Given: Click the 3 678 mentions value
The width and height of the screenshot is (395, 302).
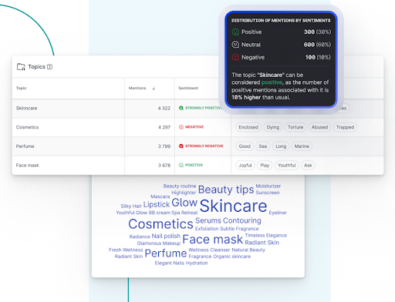Looking at the screenshot, I should pyautogui.click(x=164, y=166).
